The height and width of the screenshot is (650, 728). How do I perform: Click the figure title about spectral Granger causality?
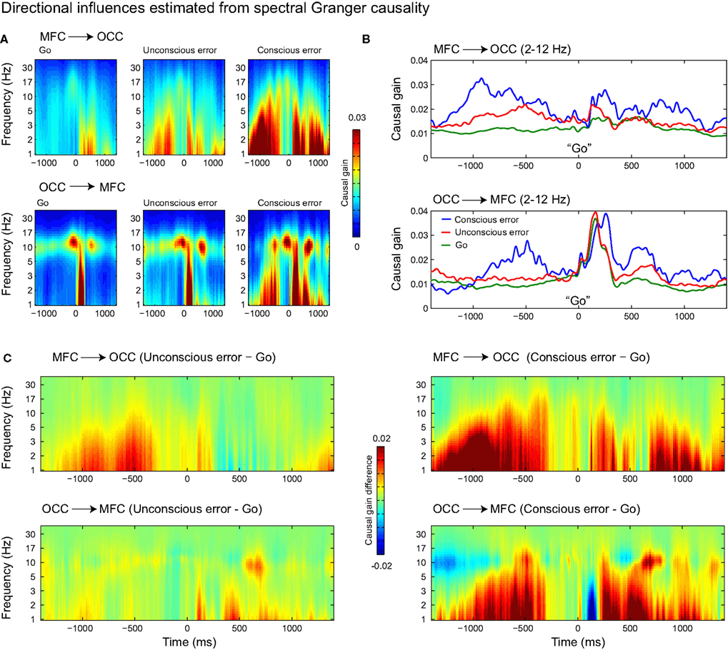(216, 9)
